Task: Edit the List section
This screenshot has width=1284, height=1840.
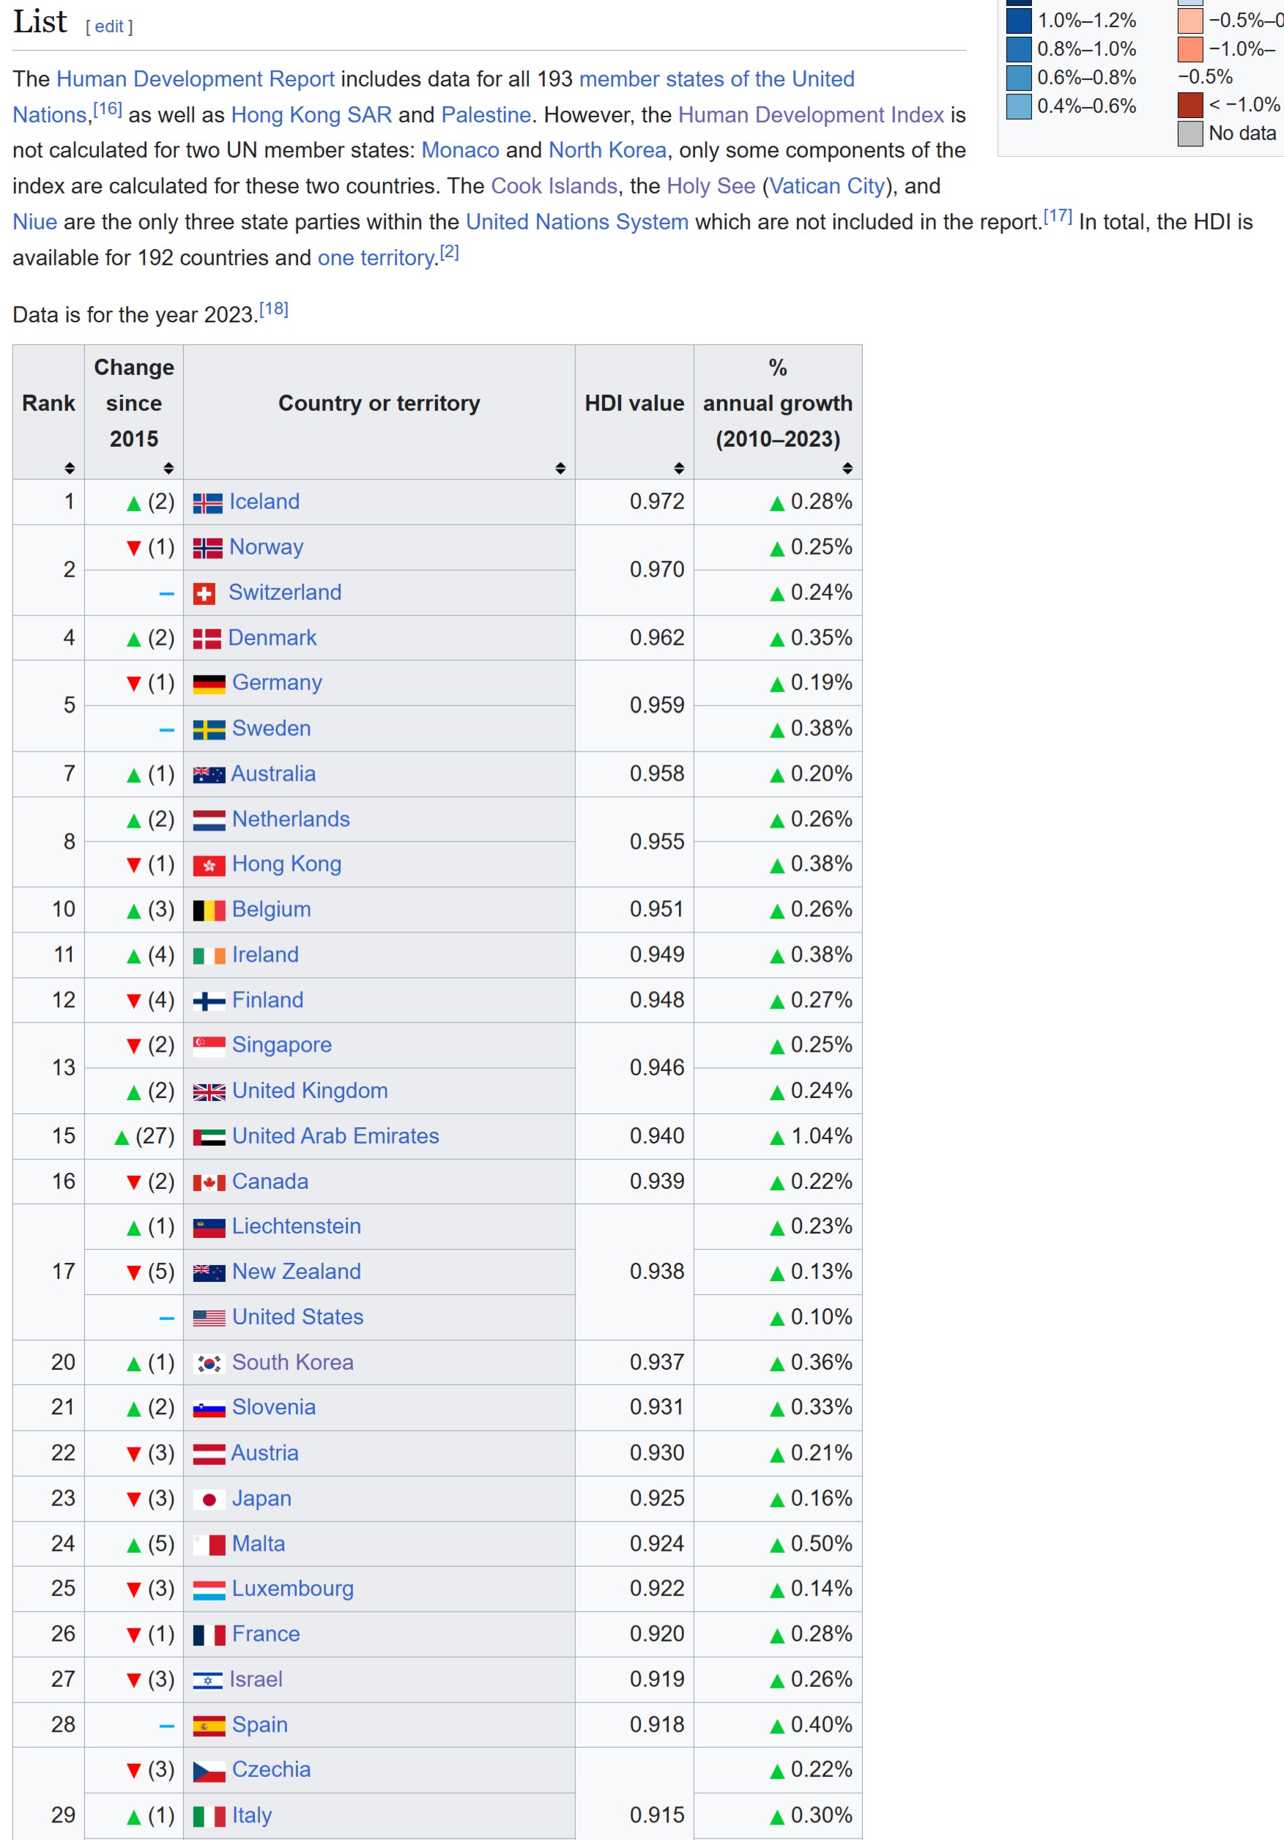Action: point(109,26)
